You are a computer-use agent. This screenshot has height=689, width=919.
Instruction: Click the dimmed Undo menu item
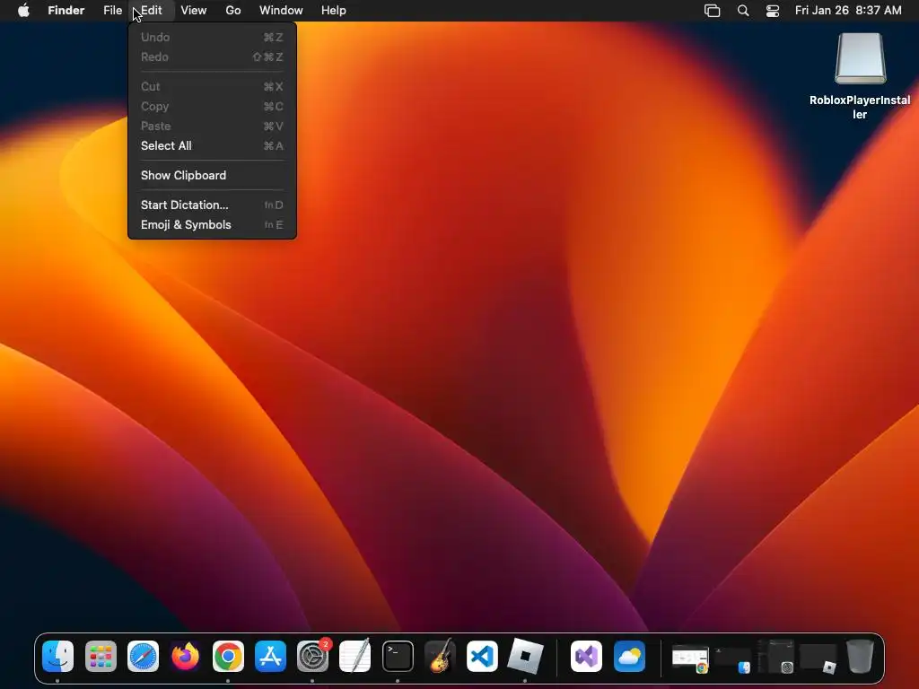[212, 38]
